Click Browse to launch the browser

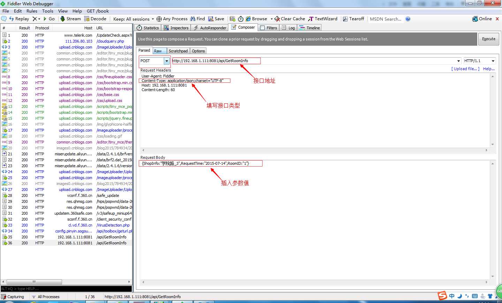(256, 19)
